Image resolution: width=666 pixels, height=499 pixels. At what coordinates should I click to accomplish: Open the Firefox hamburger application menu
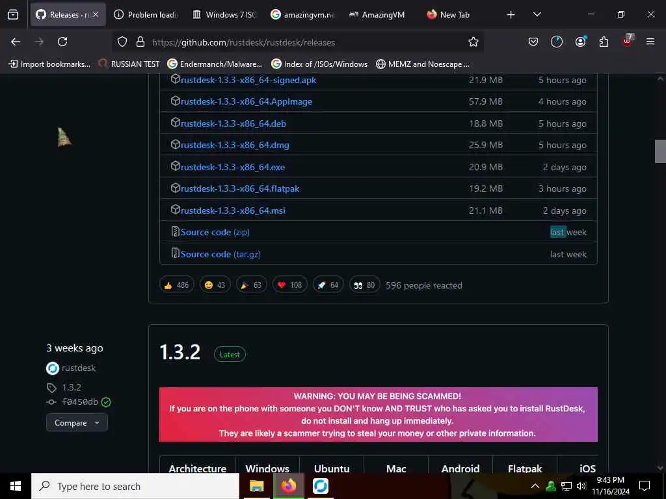pyautogui.click(x=650, y=42)
